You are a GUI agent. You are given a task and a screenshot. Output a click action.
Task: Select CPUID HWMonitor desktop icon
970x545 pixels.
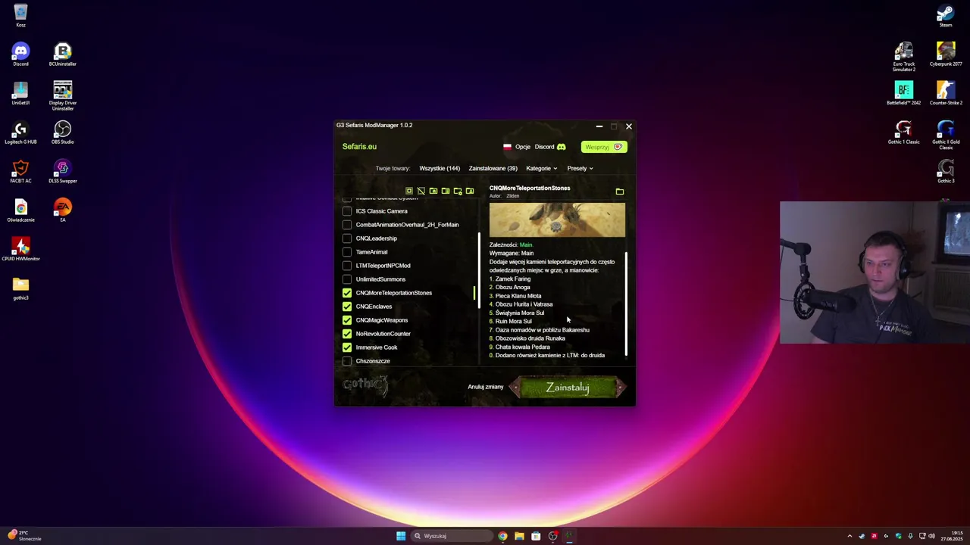(x=20, y=249)
